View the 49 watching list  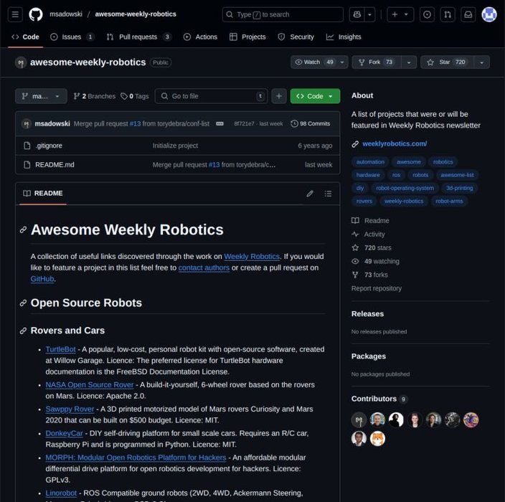[x=376, y=261]
